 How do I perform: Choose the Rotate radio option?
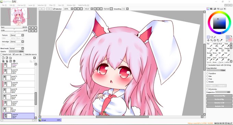pos(207,82)
